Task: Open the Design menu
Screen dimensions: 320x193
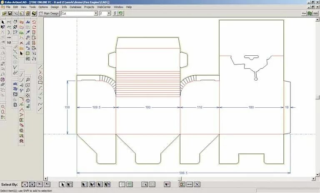Action: coord(55,7)
